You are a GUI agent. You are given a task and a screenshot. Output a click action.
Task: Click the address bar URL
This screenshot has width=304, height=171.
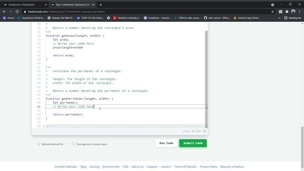click(x=66, y=11)
